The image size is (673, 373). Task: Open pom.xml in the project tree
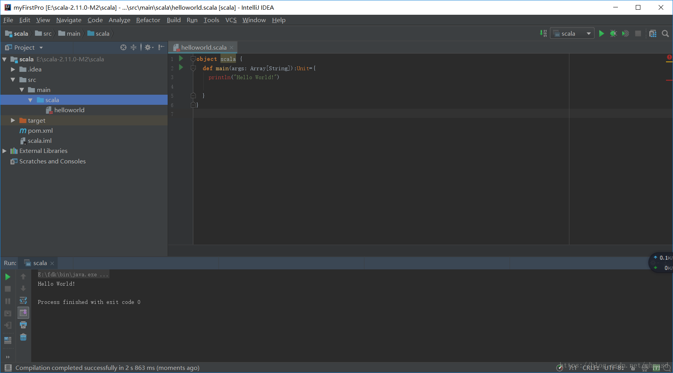point(40,131)
